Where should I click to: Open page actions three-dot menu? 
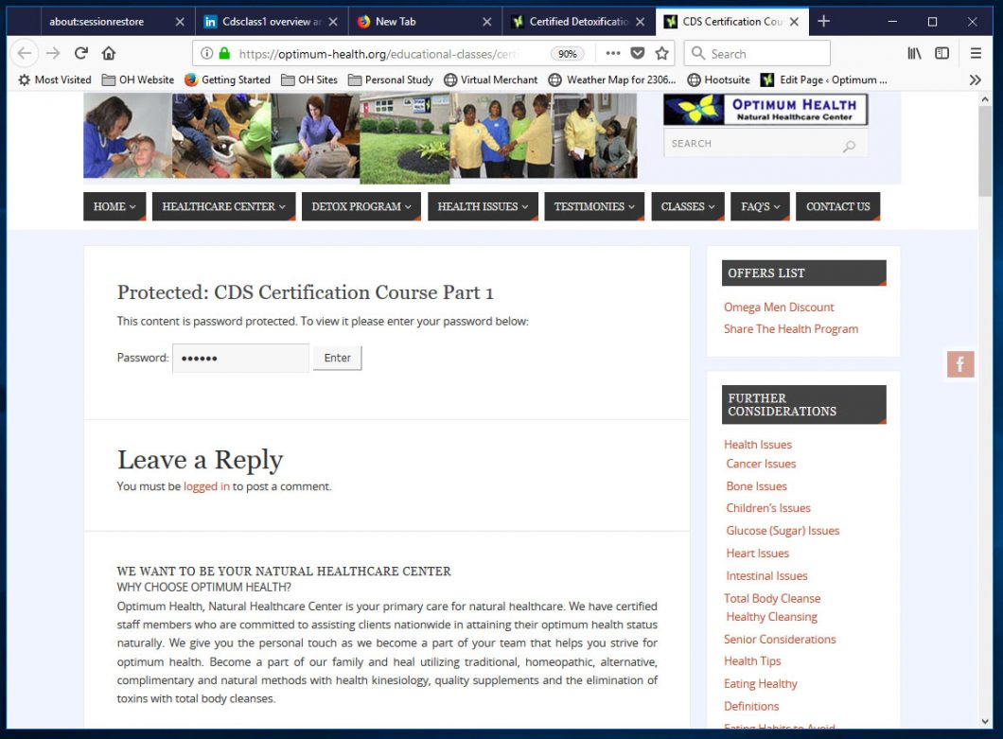613,54
